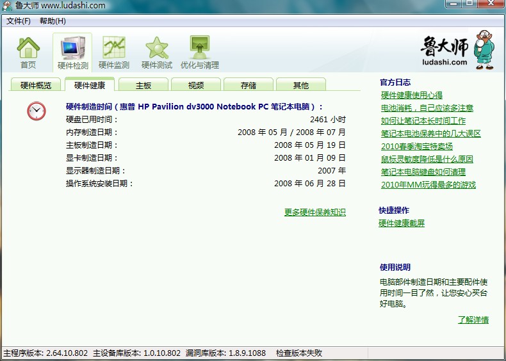Click the 更多硬件保养知识 link
506x361 pixels.
[x=315, y=212]
